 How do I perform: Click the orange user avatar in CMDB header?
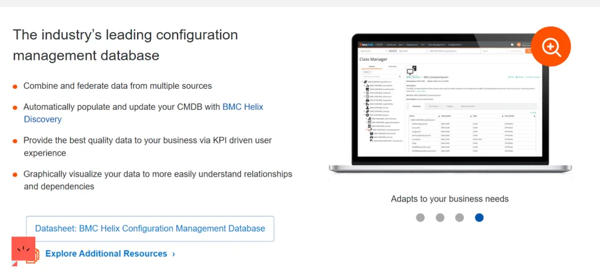click(x=519, y=44)
